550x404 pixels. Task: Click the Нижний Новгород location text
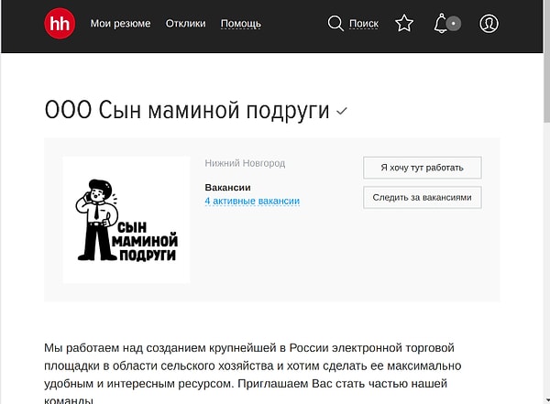point(245,163)
